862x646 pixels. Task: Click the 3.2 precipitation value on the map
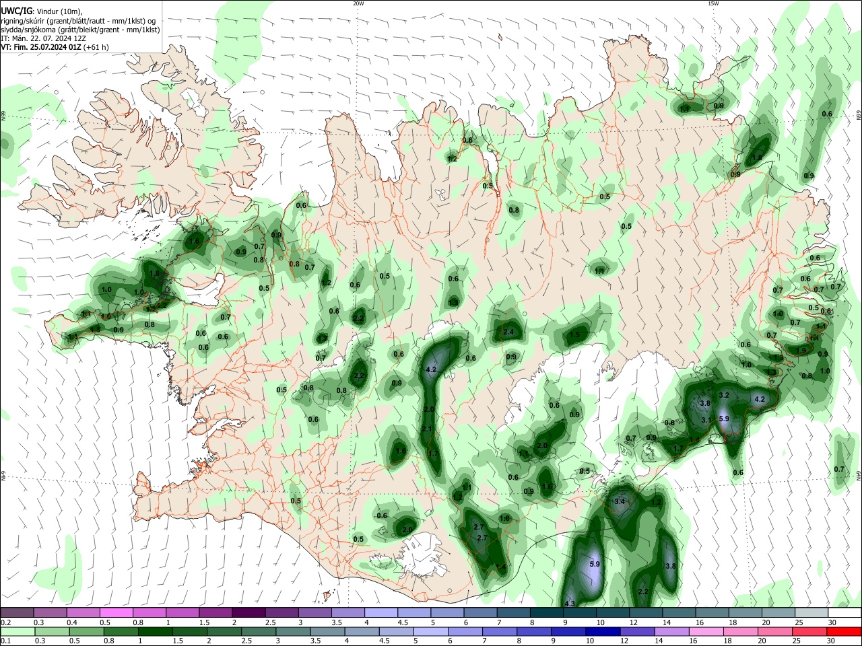click(x=725, y=395)
